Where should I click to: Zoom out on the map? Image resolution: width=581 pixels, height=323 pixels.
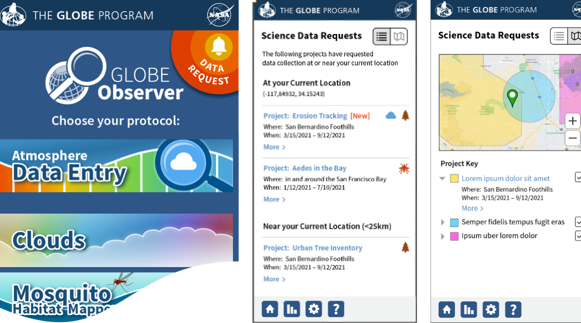(572, 138)
